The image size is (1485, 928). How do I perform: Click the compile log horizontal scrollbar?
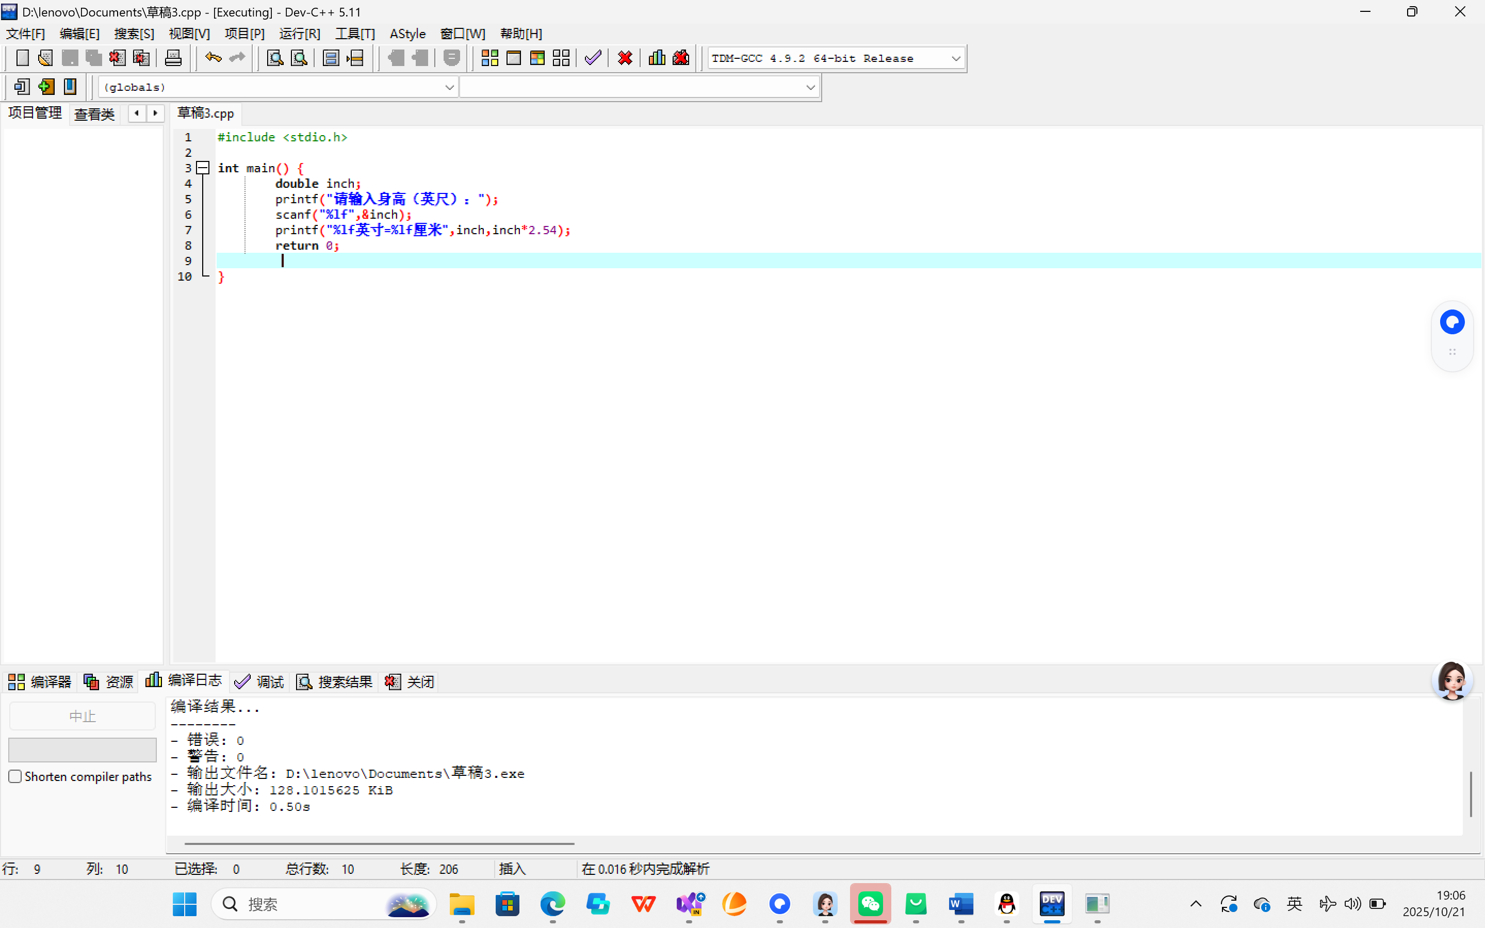click(379, 843)
